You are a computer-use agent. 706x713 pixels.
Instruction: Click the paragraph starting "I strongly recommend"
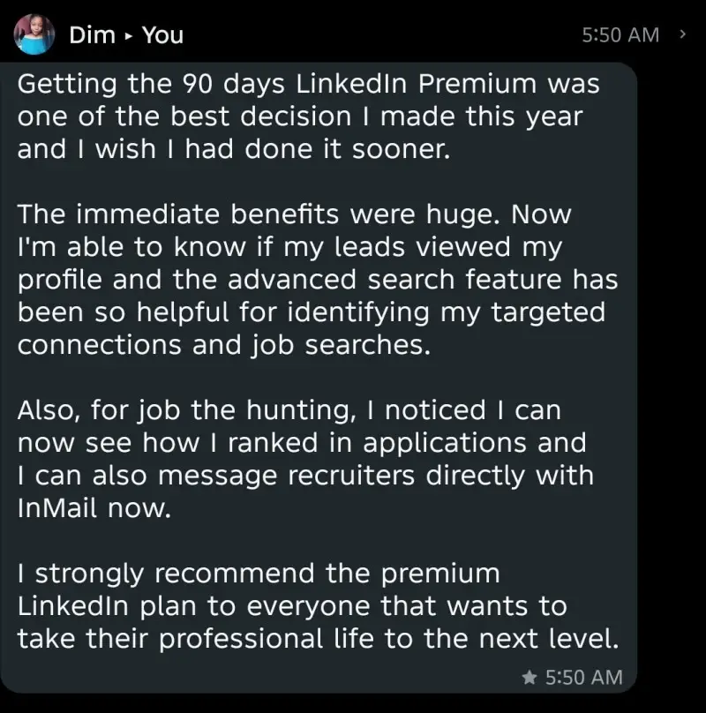point(318,606)
